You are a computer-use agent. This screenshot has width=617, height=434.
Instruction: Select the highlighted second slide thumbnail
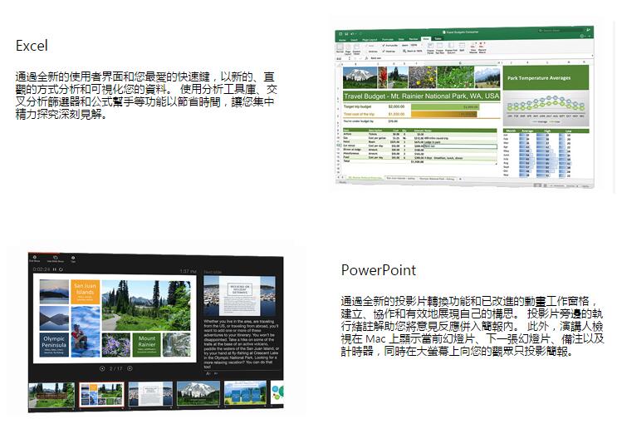pos(101,395)
